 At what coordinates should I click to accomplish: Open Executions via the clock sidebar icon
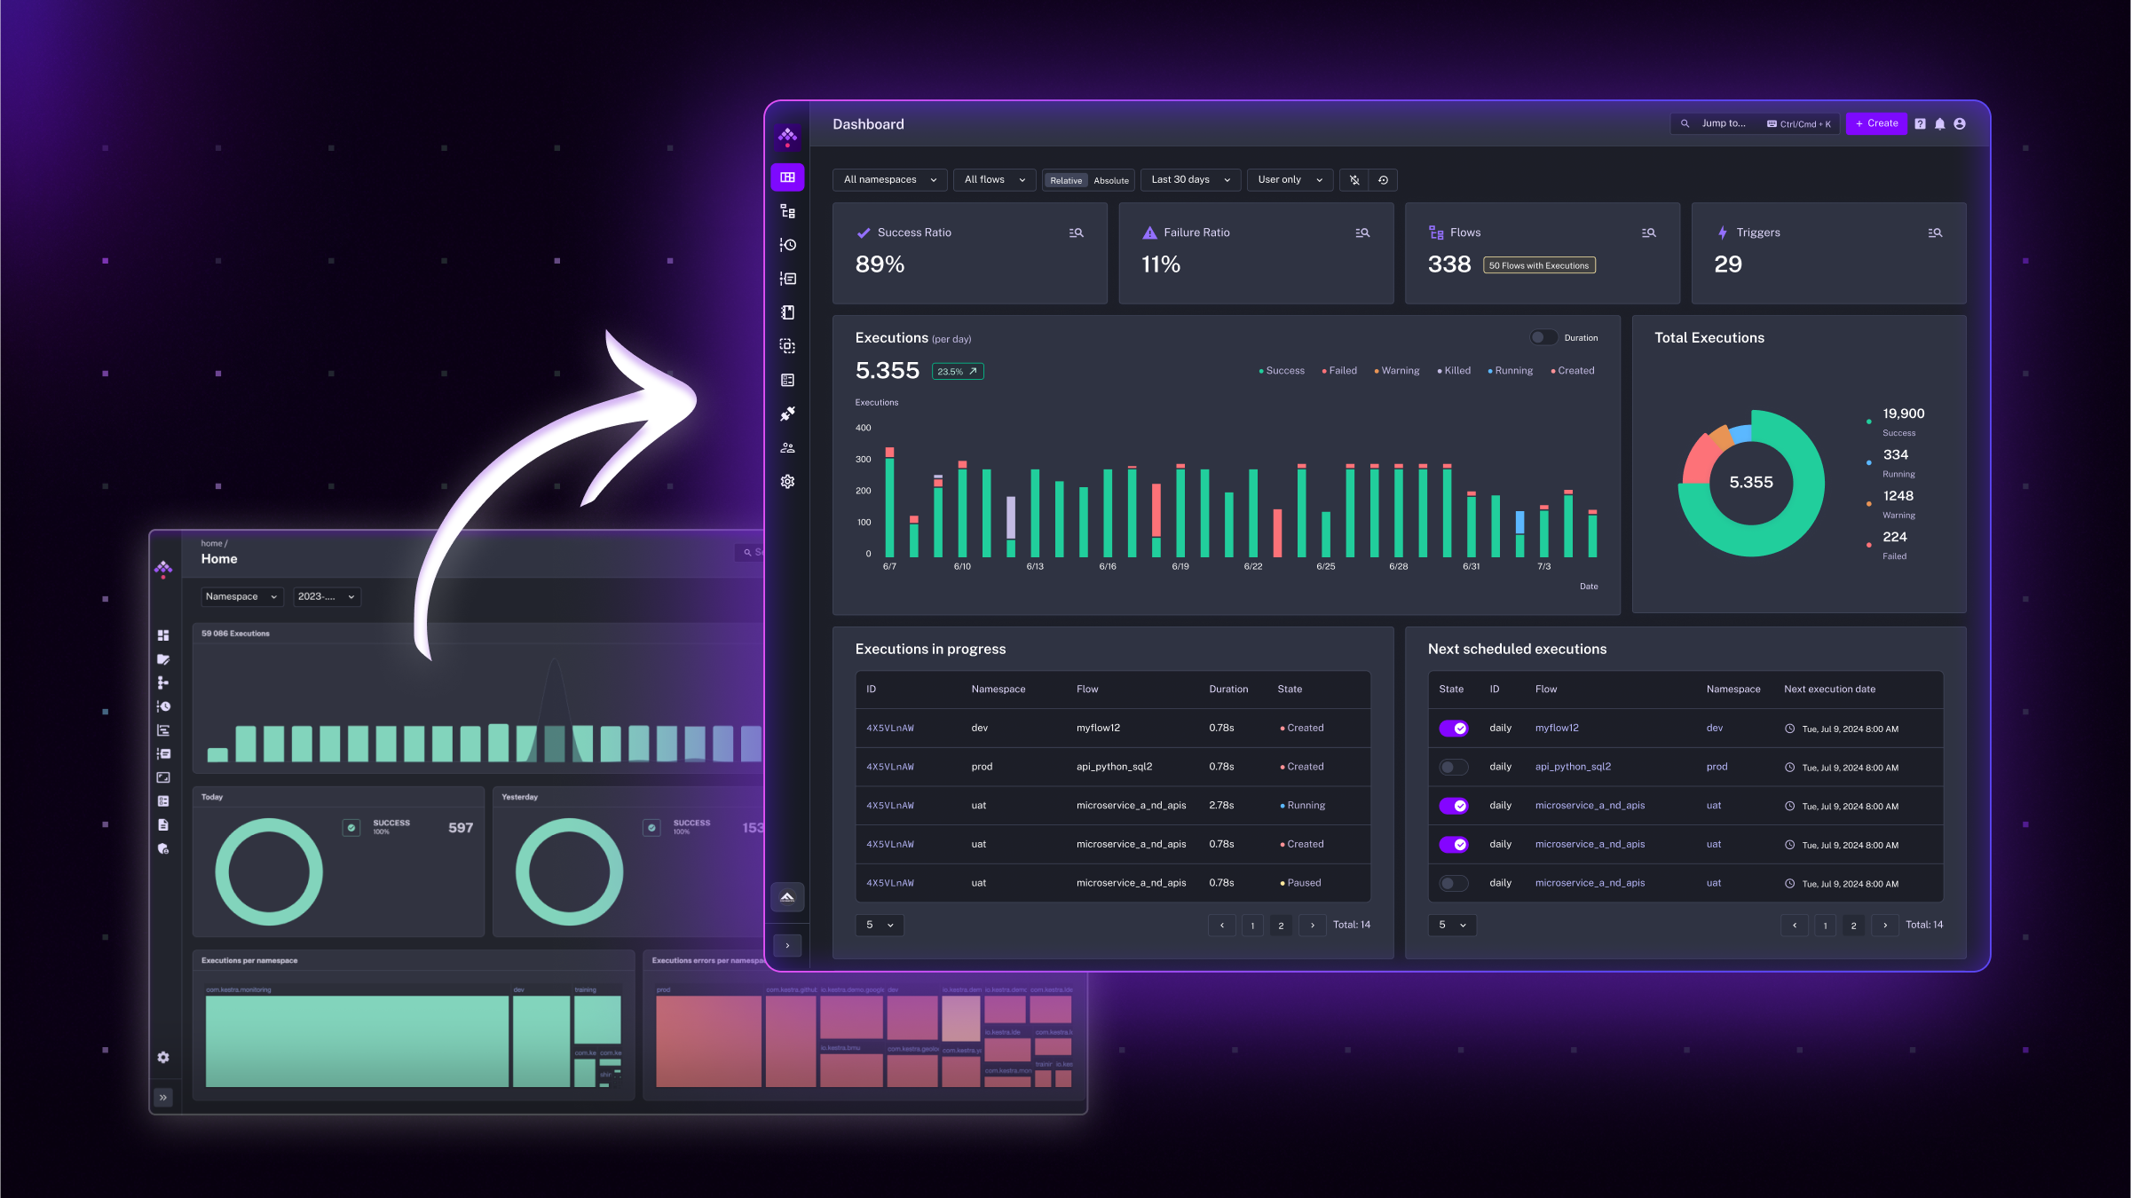point(787,245)
